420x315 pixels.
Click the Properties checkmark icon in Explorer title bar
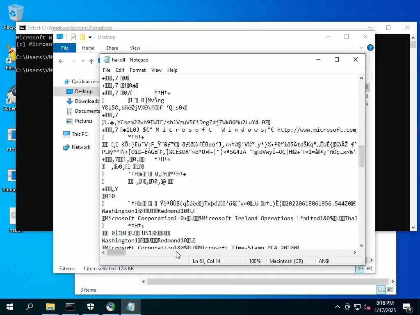[73, 37]
